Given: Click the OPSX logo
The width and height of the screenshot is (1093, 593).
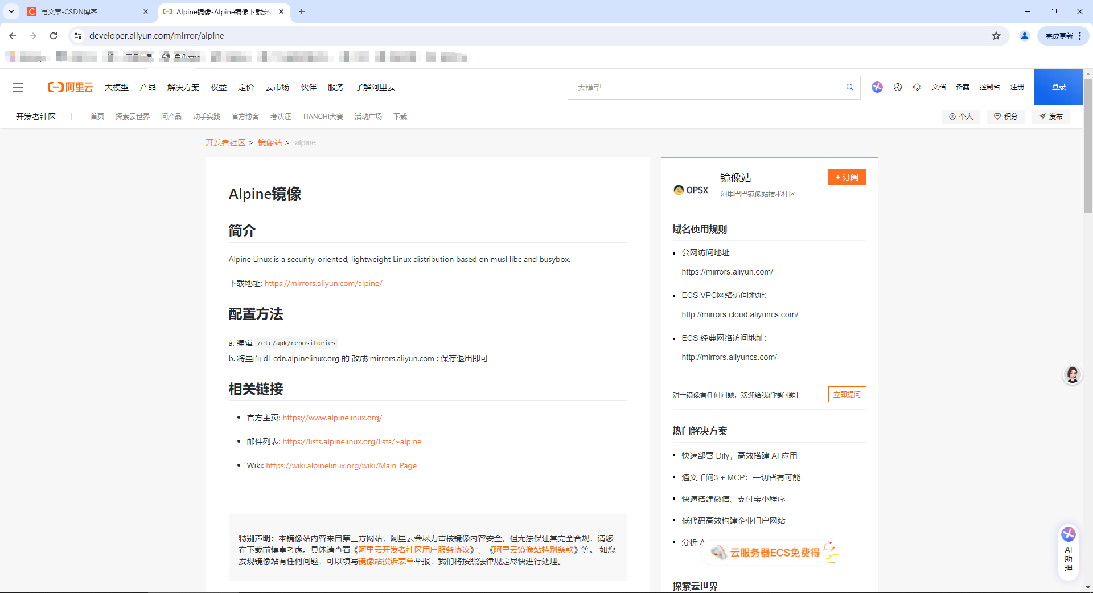Looking at the screenshot, I should [691, 190].
